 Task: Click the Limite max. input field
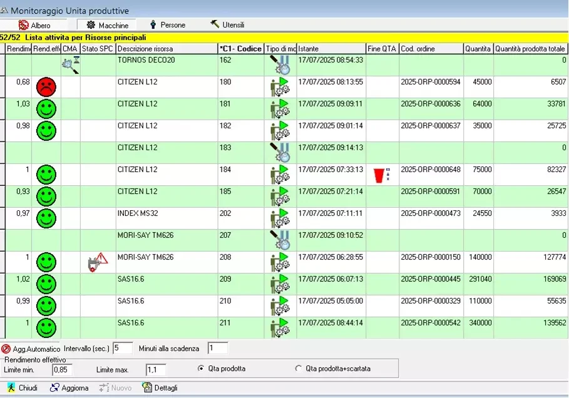(x=156, y=370)
